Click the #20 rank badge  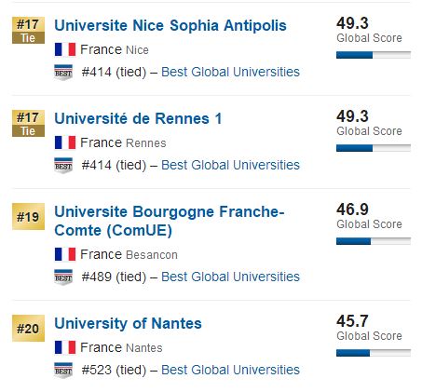pos(28,329)
